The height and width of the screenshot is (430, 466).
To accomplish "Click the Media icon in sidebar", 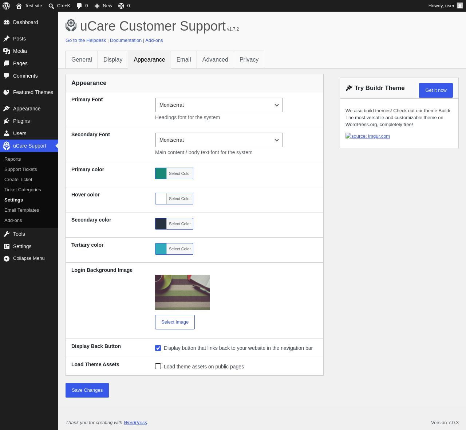I will pos(7,51).
